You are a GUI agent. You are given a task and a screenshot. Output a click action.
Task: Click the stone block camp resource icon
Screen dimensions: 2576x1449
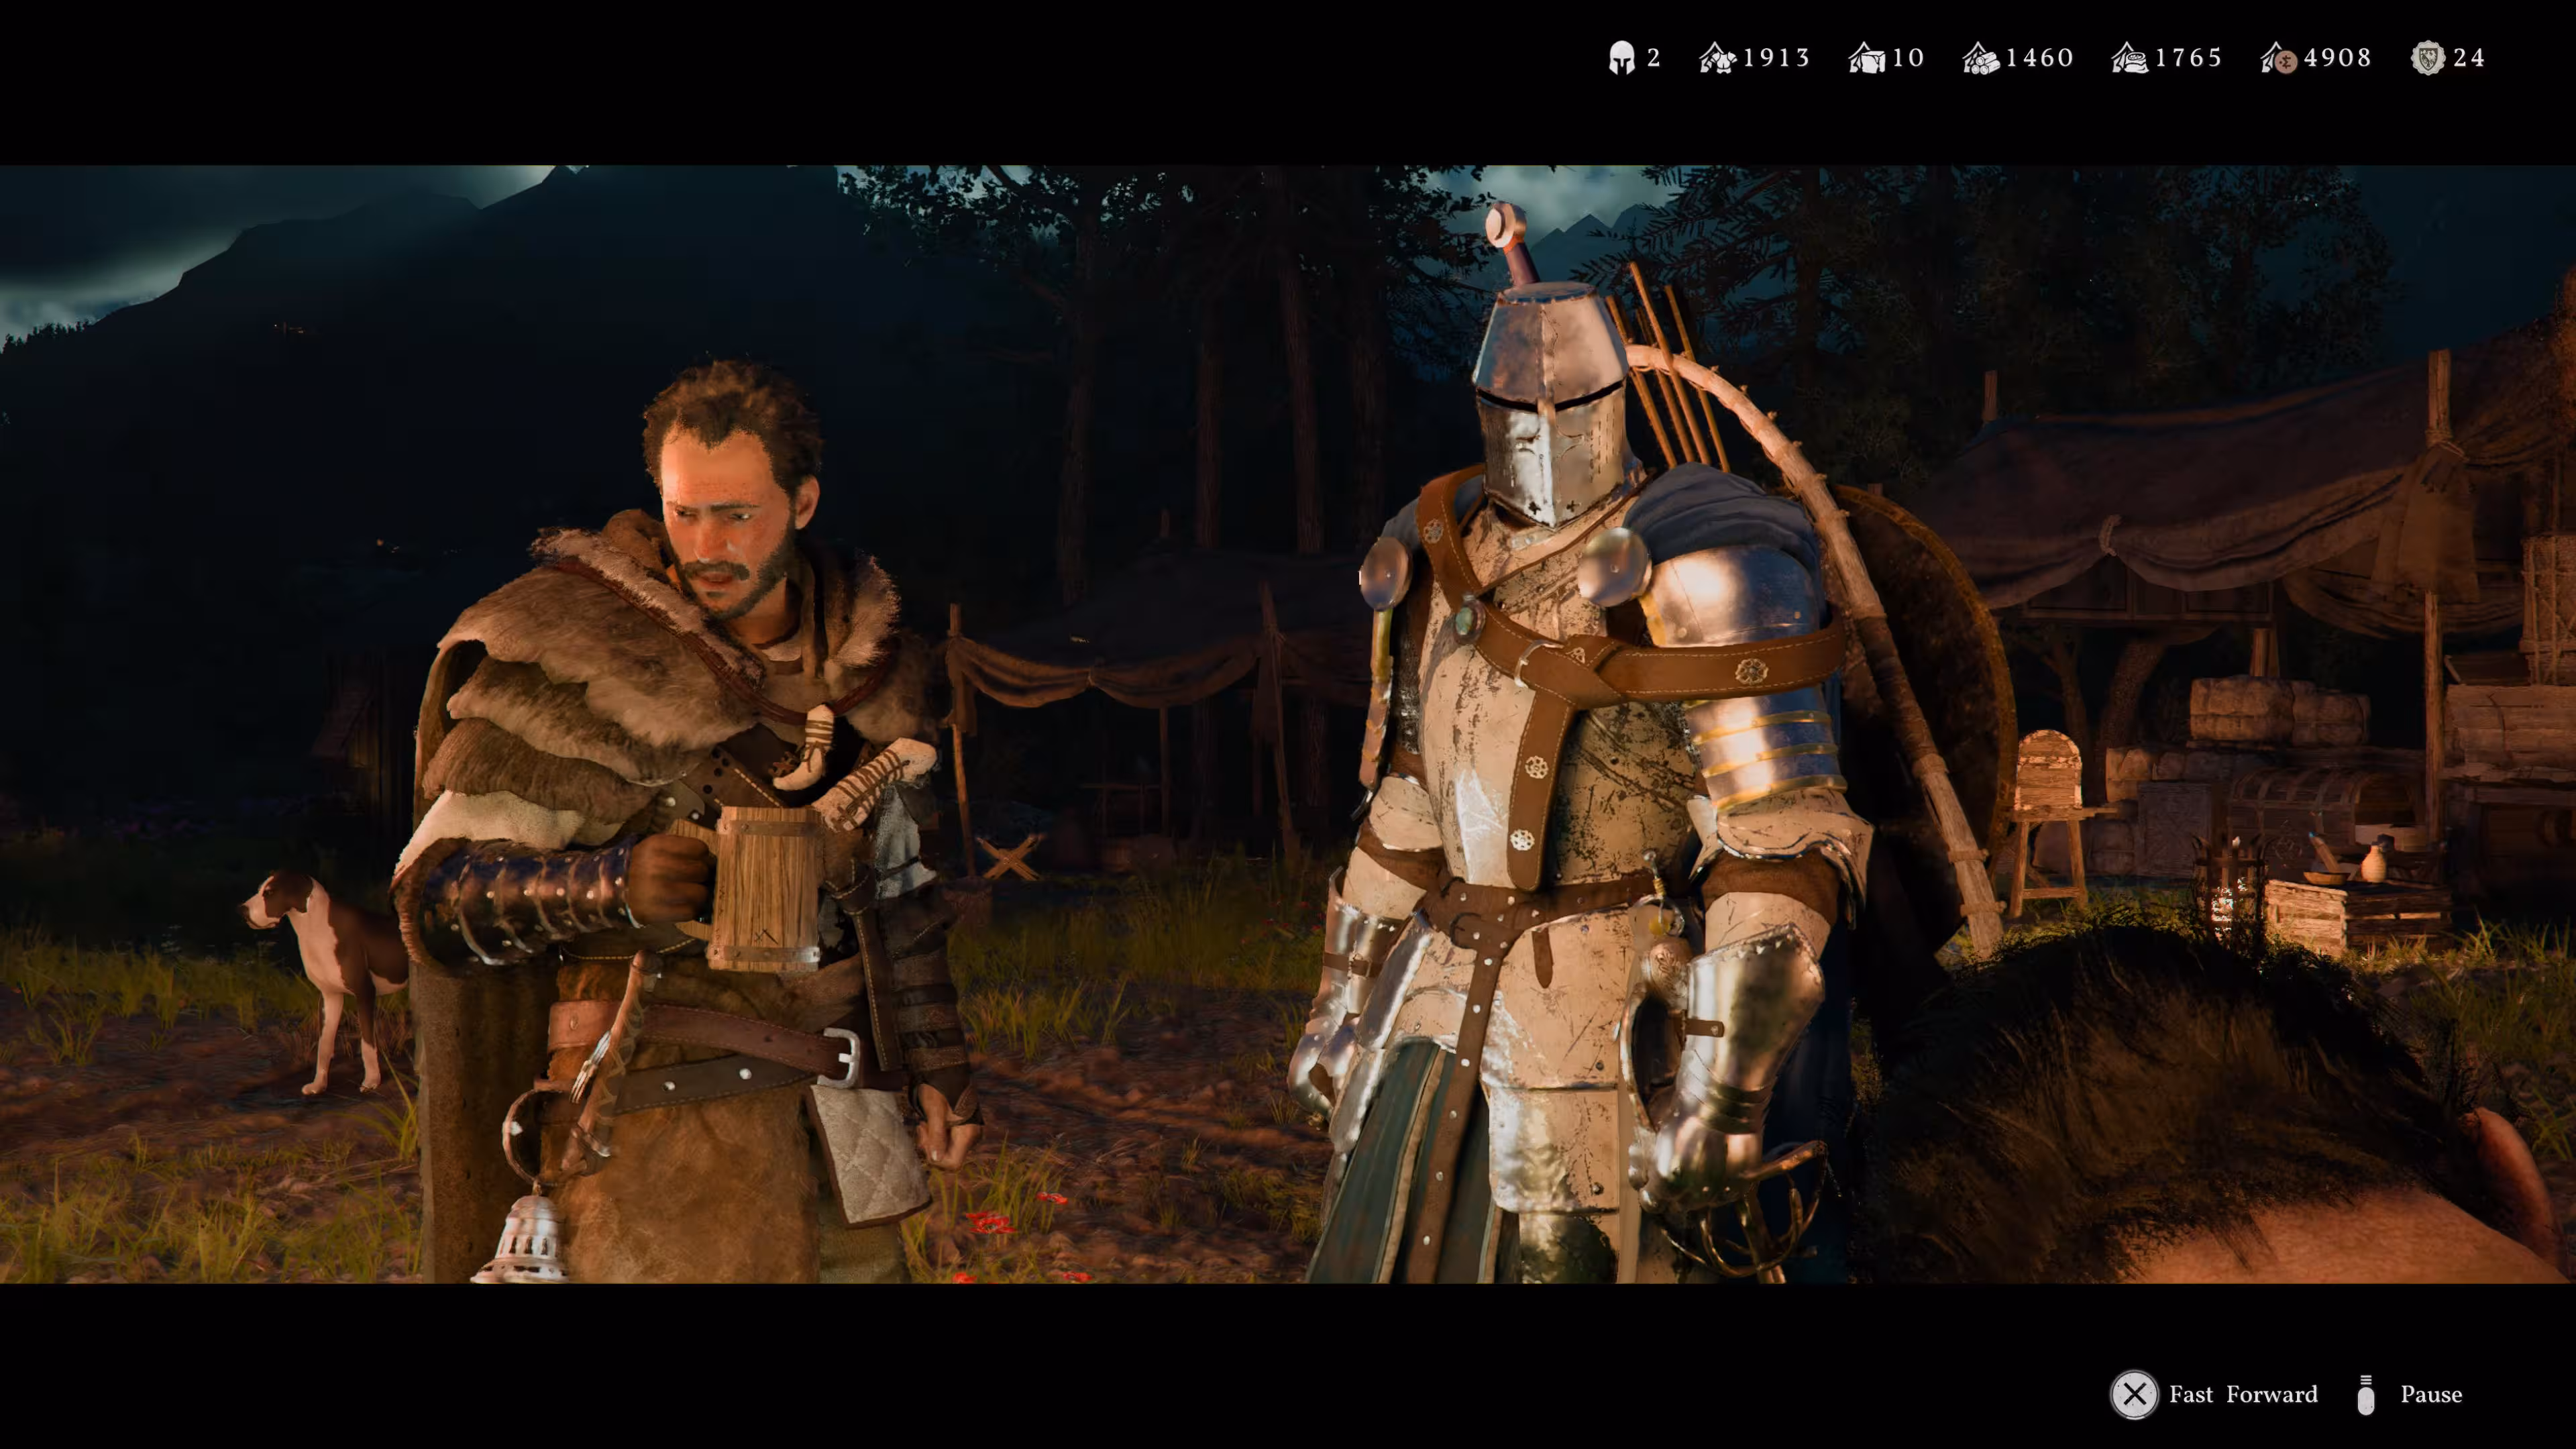coord(1867,58)
